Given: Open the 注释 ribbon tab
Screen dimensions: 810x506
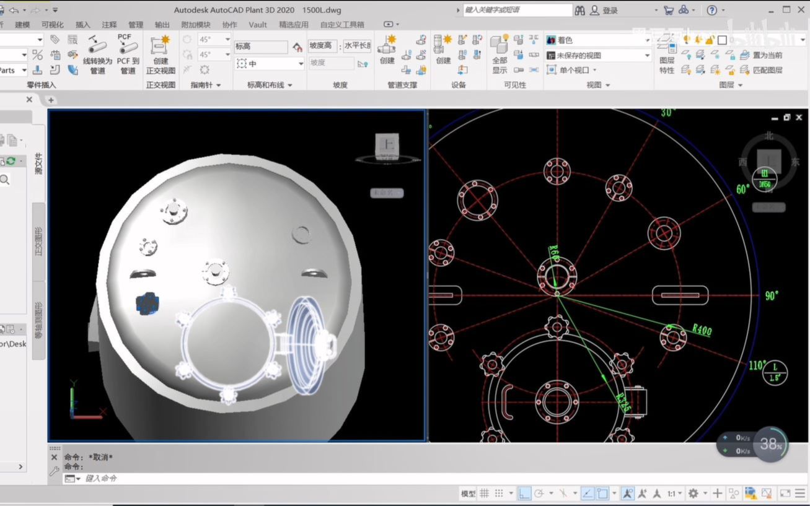Looking at the screenshot, I should pos(108,25).
